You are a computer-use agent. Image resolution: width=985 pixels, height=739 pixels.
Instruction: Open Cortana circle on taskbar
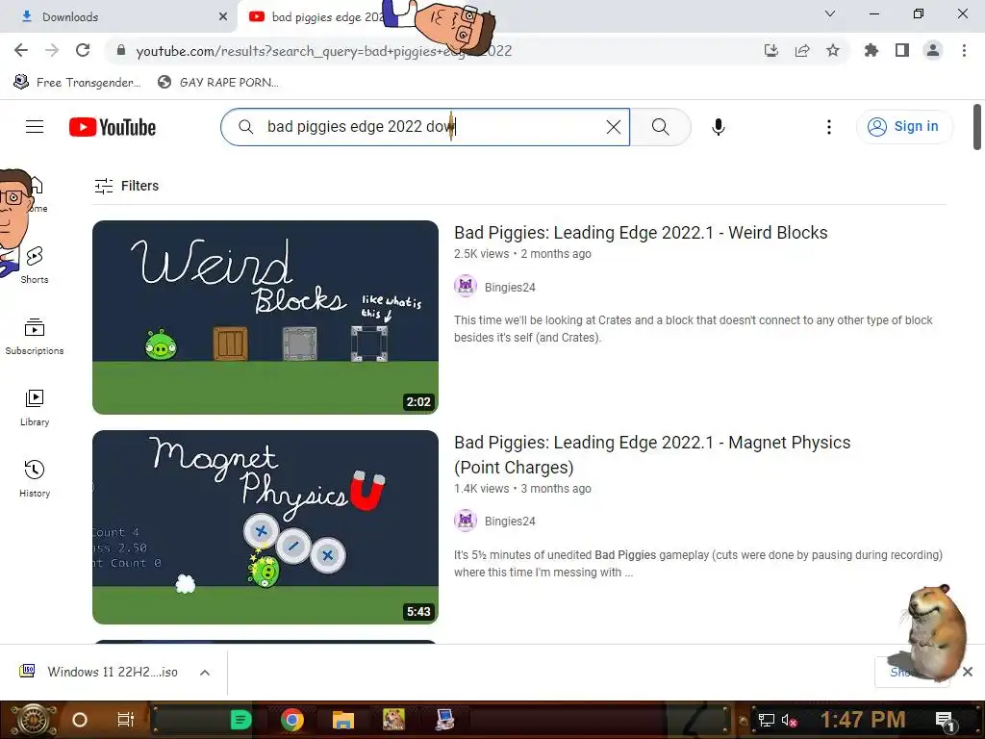80,720
